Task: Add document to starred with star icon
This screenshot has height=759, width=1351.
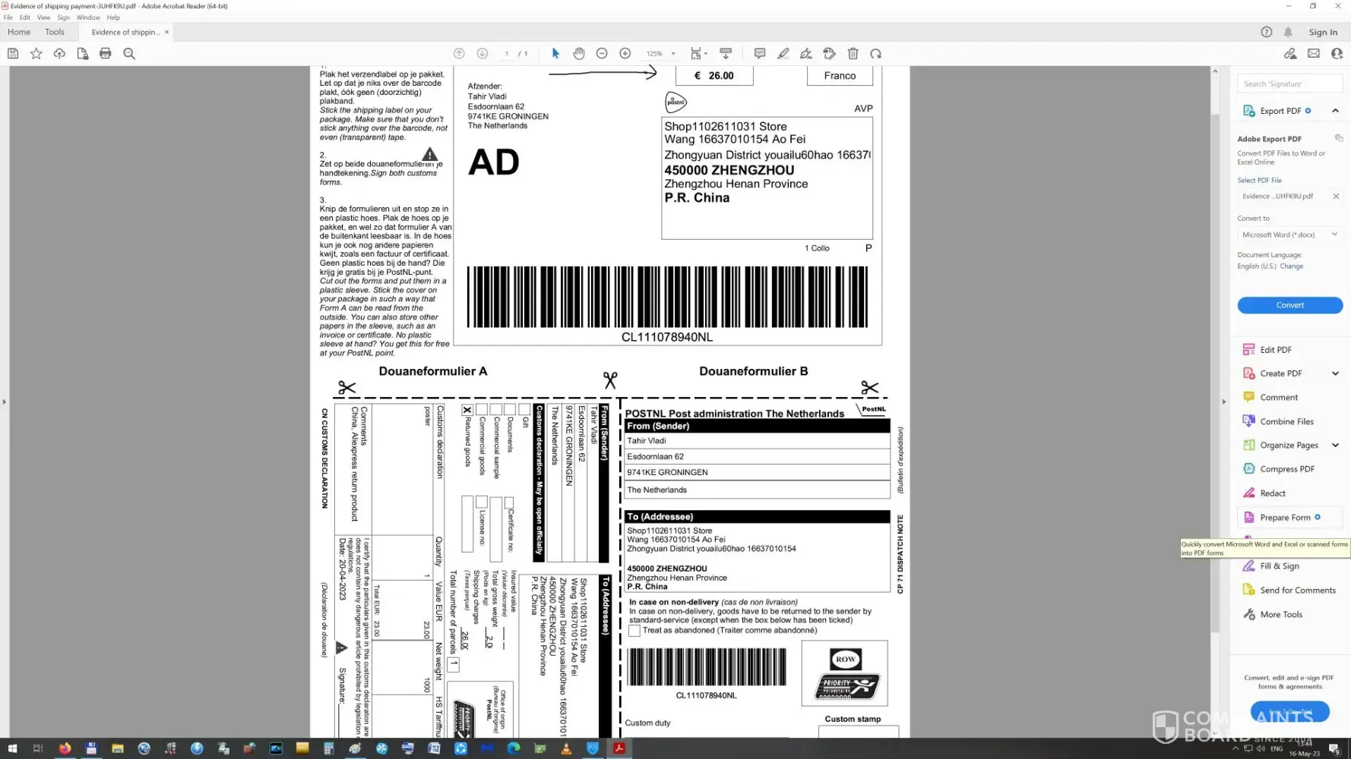Action: (36, 53)
